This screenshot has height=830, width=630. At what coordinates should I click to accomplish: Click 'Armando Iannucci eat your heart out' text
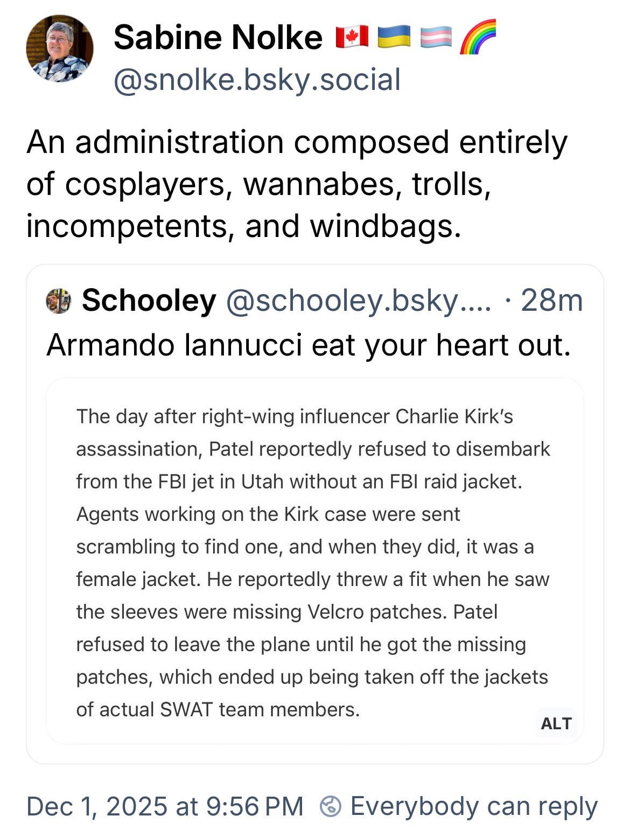coord(308,345)
